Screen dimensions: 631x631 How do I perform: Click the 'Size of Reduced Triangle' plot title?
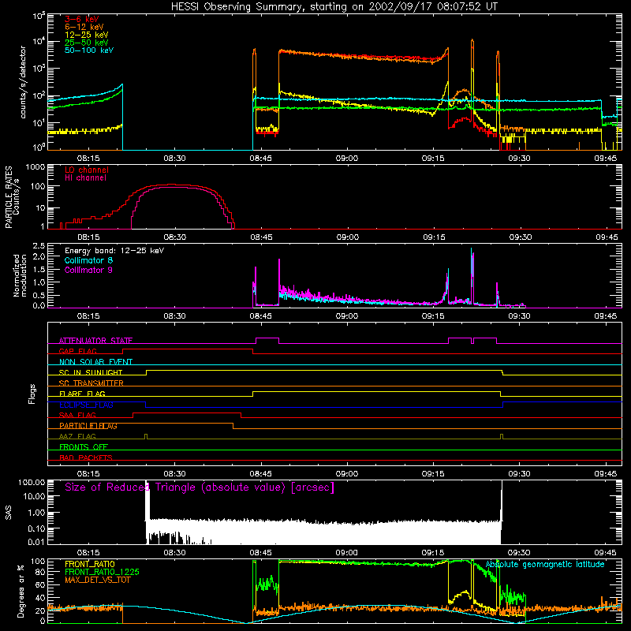200,487
